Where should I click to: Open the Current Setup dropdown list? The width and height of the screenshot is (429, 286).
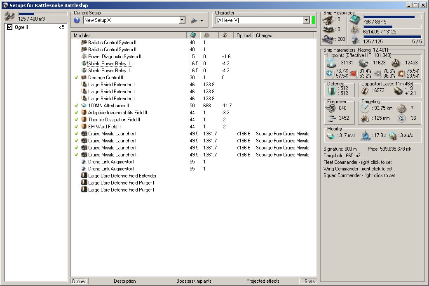pos(182,20)
